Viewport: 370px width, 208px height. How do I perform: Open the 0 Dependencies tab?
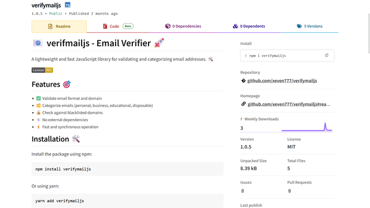pyautogui.click(x=183, y=27)
